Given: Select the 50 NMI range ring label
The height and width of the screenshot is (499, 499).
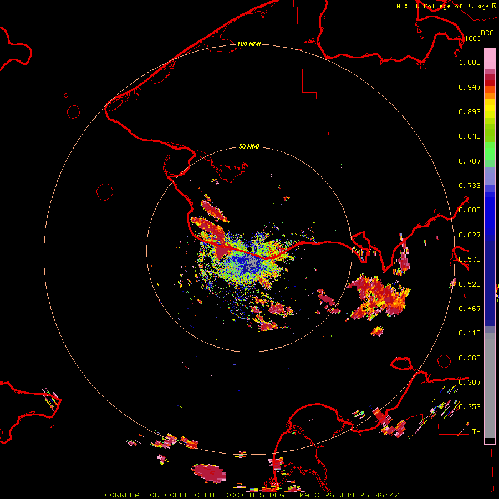Looking at the screenshot, I should [x=249, y=146].
